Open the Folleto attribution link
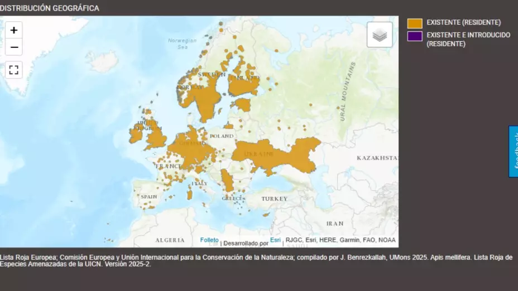This screenshot has height=291, width=518. tap(209, 240)
